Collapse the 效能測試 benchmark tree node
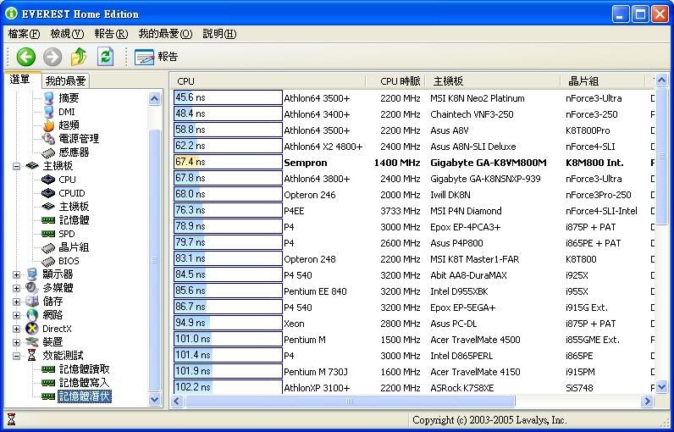This screenshot has height=432, width=674. 16,356
